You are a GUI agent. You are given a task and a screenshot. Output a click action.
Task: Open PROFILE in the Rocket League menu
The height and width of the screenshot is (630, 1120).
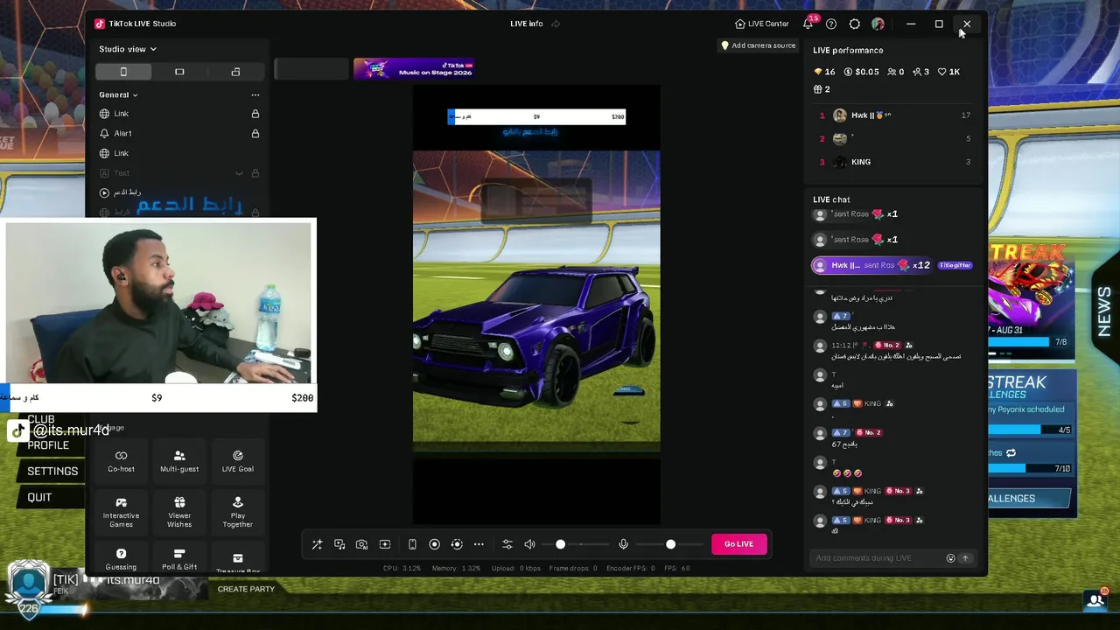click(x=48, y=445)
